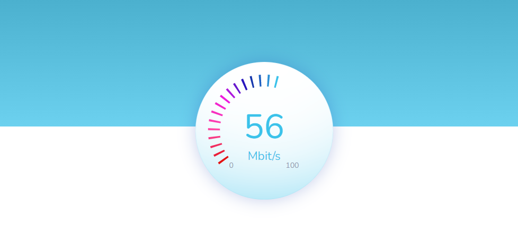Click the 100 maximum scale label
Image resolution: width=518 pixels, height=244 pixels.
pyautogui.click(x=292, y=166)
